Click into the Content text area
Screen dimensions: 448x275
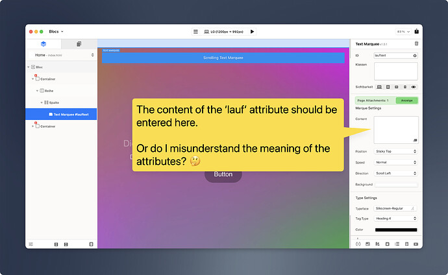coord(396,129)
